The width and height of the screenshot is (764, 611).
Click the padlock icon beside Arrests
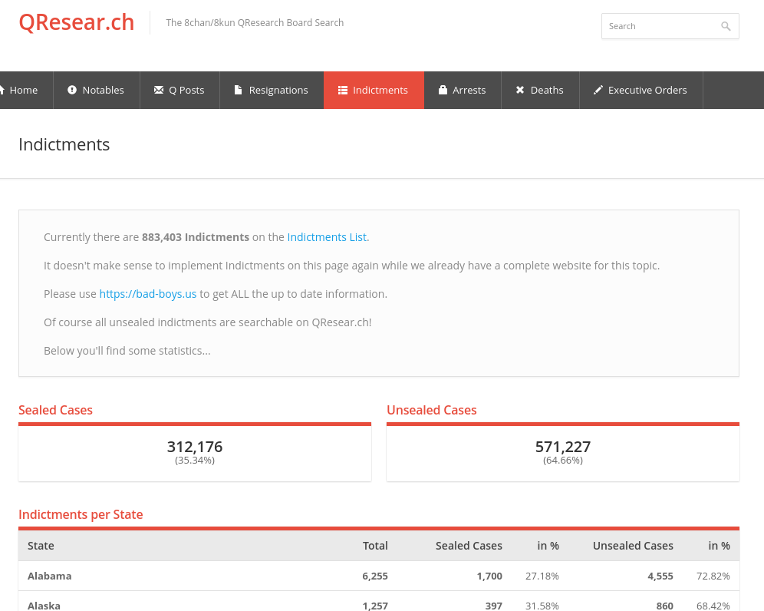pos(443,90)
